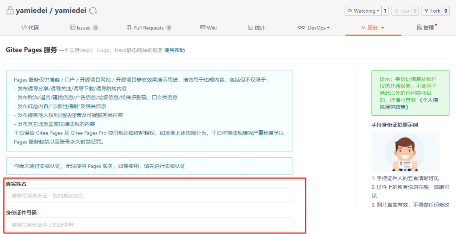Click the Pull Requests count badge 0
Viewport: 456px width, 234px height.
168,28
